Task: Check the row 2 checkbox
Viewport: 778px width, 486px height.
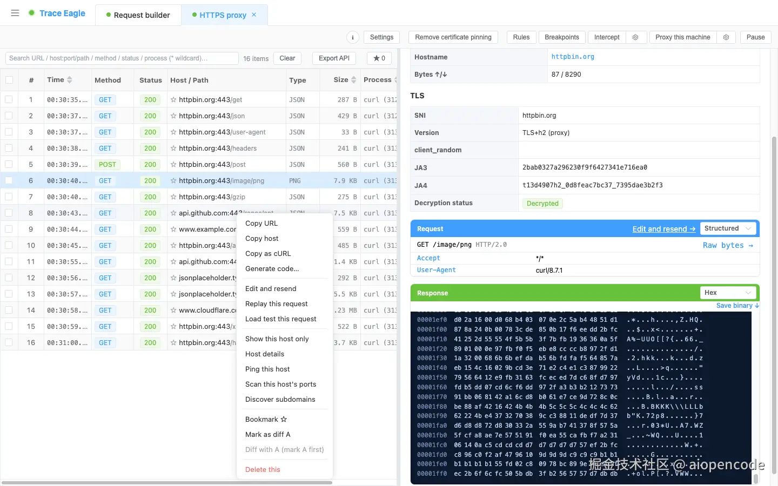Action: click(x=9, y=116)
